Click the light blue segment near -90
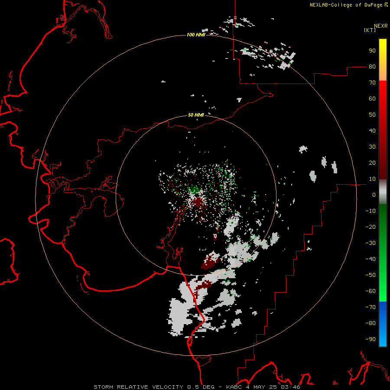The width and height of the screenshot is (390, 390). pos(383,338)
